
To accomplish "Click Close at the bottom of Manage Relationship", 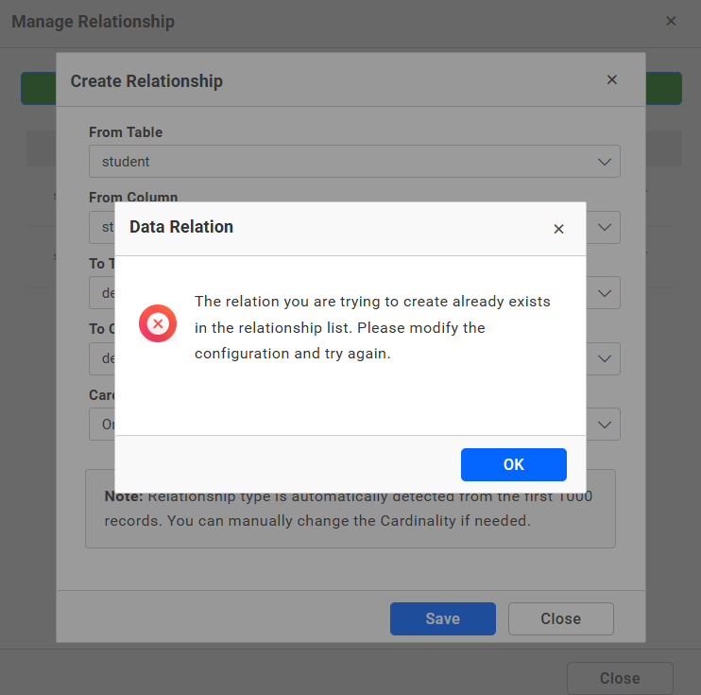I will pos(620,678).
